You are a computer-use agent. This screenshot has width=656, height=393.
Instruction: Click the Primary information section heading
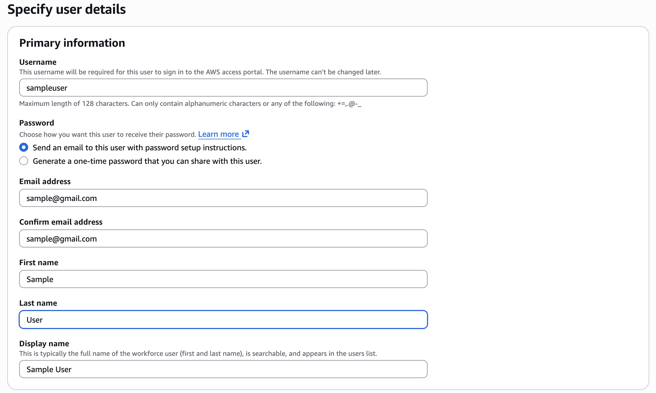click(x=72, y=43)
